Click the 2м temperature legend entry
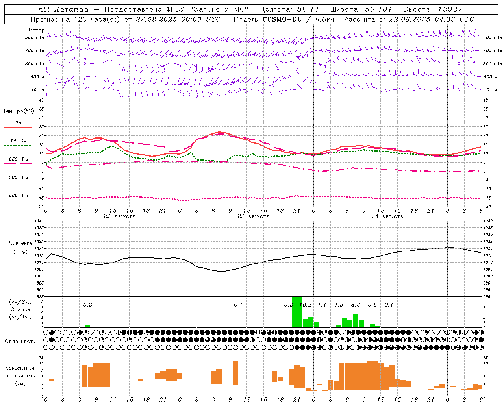 point(19,123)
